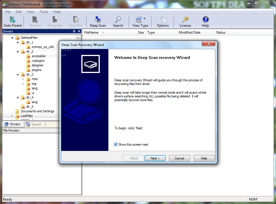Viewport: 276px width, 204px height.
Task: Click the Help question mark toolbar icon
Action: [206, 19]
